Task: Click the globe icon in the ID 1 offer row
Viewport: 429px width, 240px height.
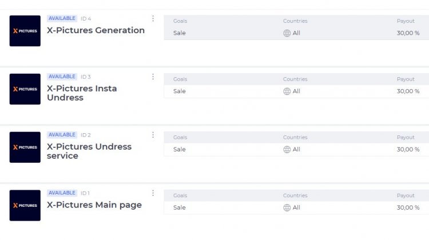Action: click(287, 208)
